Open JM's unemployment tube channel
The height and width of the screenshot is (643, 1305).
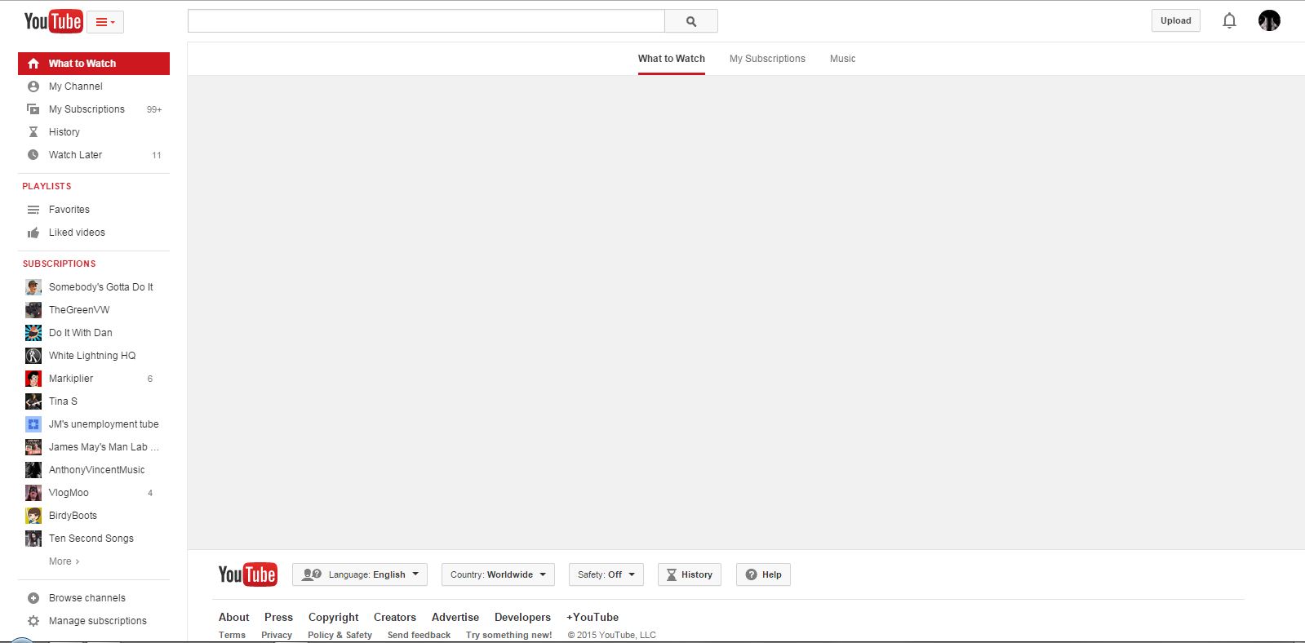click(x=94, y=424)
